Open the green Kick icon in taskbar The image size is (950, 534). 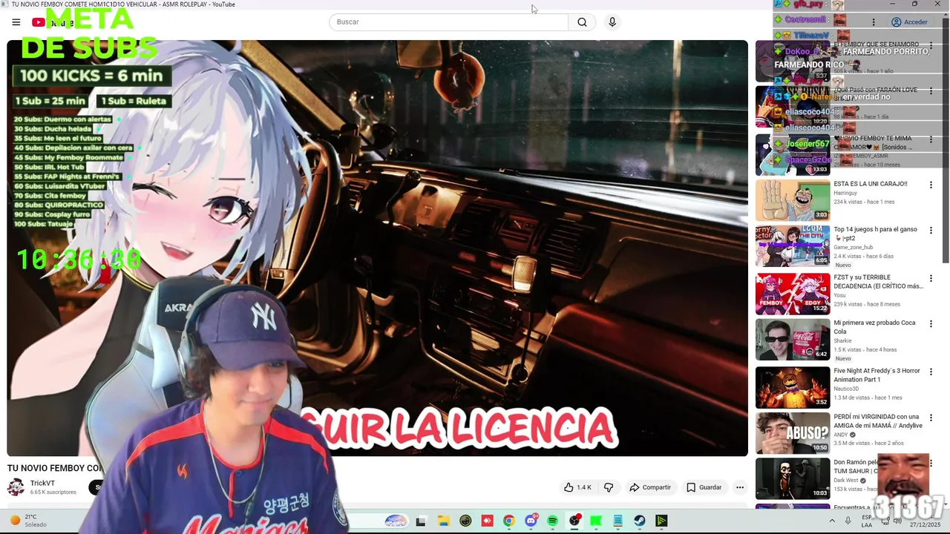pos(596,521)
